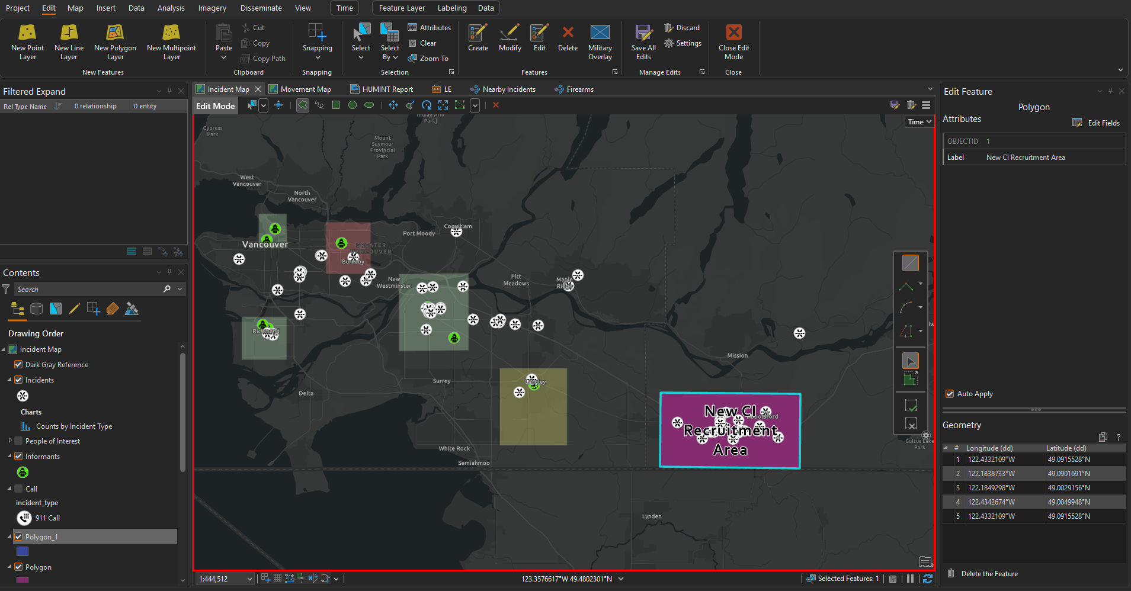Click Save All Edits
Screen dimensions: 1131x591
click(642, 41)
